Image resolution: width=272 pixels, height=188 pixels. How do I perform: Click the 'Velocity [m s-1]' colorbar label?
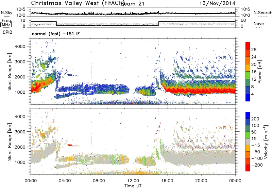(266, 142)
